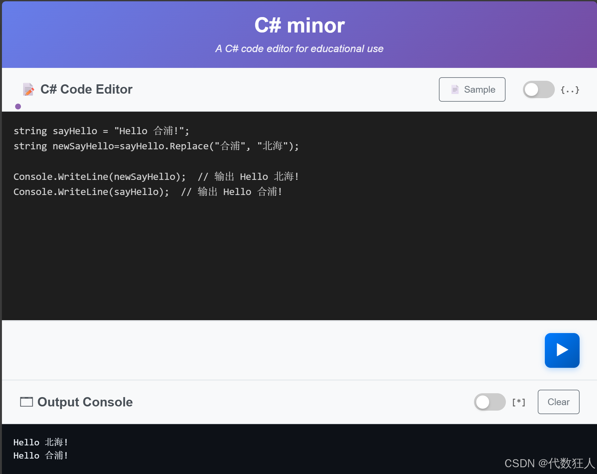Click the document icon inside Sample button
This screenshot has width=597, height=474.
[455, 89]
